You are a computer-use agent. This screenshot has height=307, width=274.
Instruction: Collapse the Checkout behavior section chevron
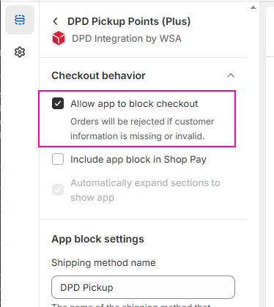[x=231, y=75]
